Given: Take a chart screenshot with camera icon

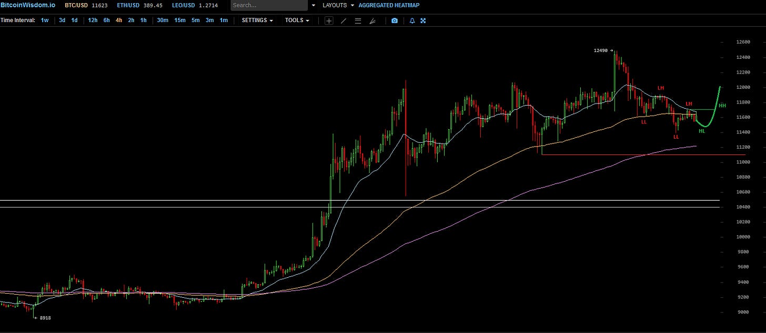Looking at the screenshot, I should pos(395,20).
